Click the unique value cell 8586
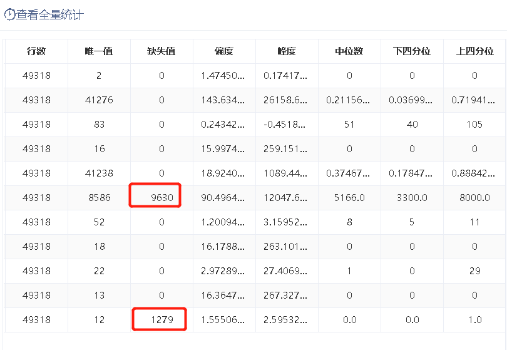This screenshot has height=350, width=507. click(100, 198)
